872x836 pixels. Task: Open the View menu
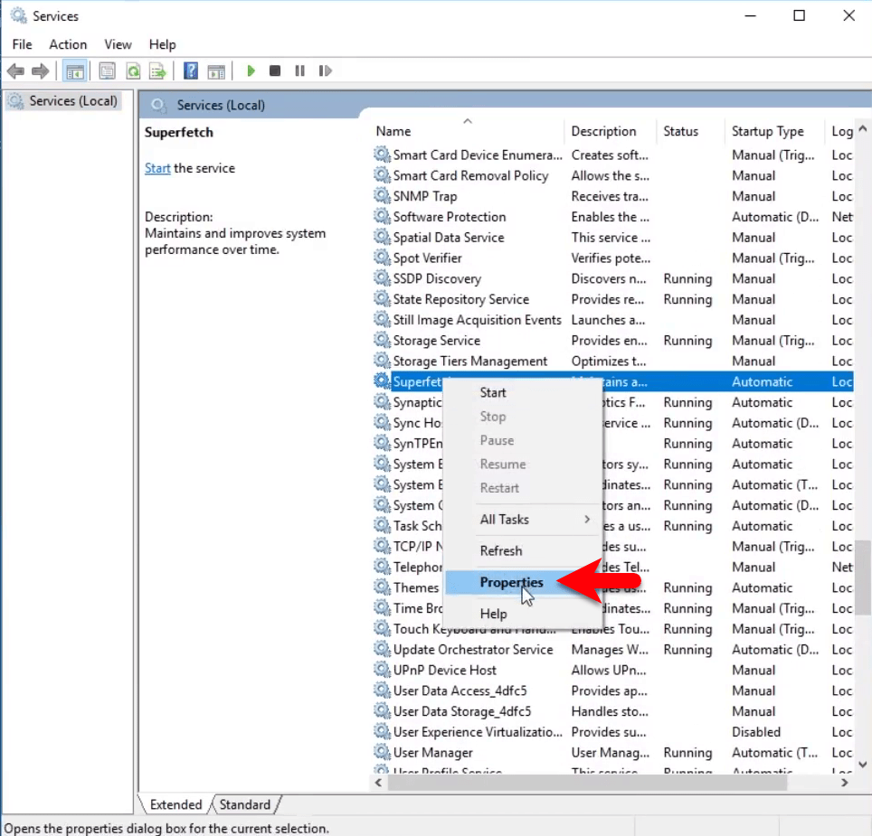(118, 44)
